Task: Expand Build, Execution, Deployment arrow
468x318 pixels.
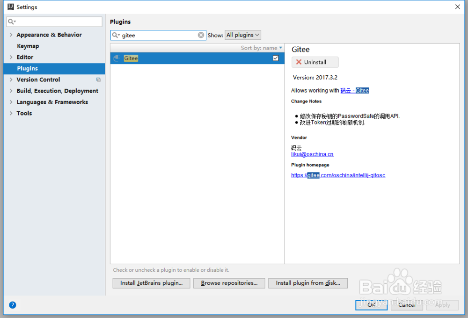Action: tap(11, 91)
